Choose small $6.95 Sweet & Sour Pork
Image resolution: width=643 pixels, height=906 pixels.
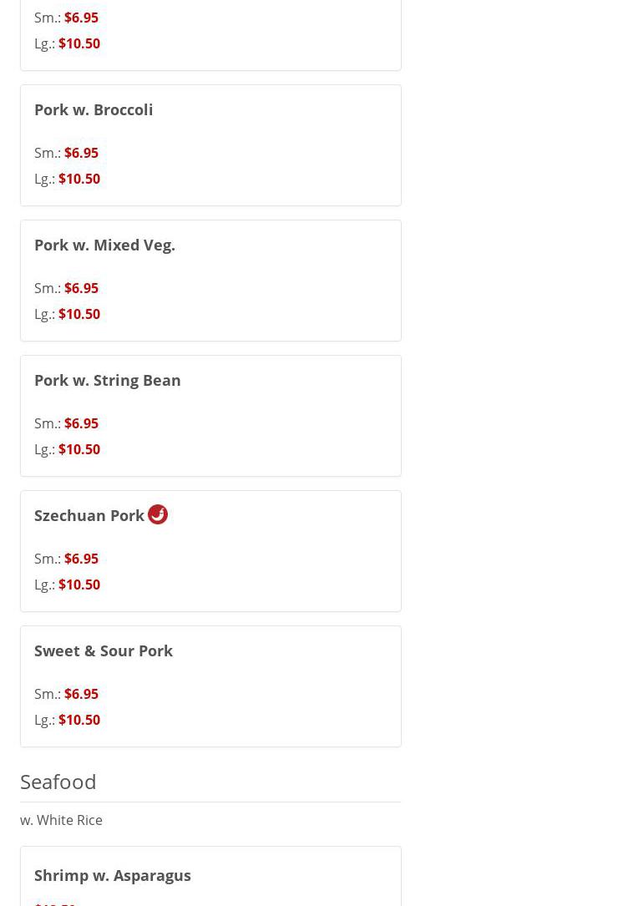pyautogui.click(x=81, y=694)
